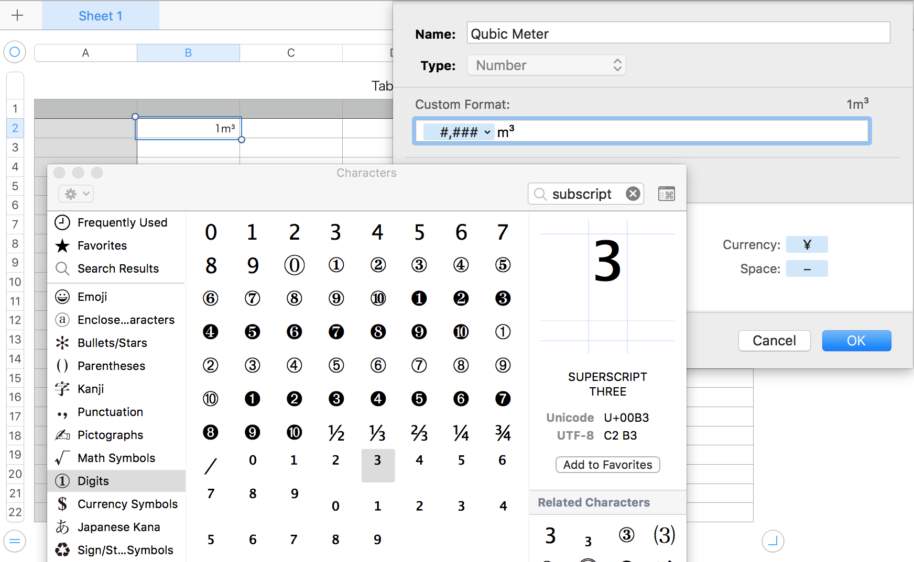Clear the subscript search text

633,194
